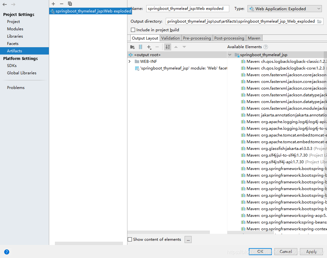Click the Apply button

coord(311,251)
